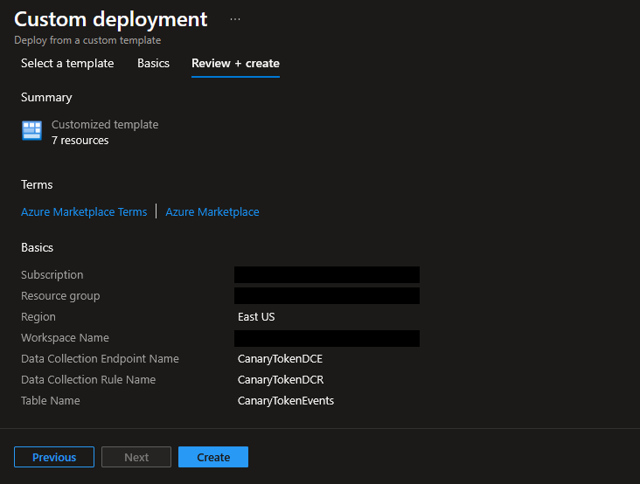
Task: Click the Previous button
Action: point(54,457)
